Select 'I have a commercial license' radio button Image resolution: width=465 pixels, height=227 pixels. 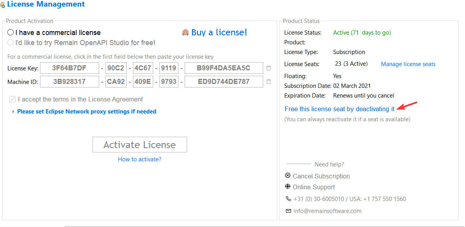point(10,33)
